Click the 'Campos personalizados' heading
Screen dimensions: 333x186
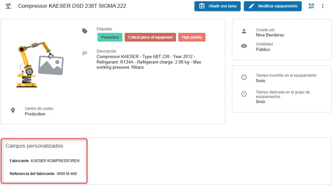[34, 146]
